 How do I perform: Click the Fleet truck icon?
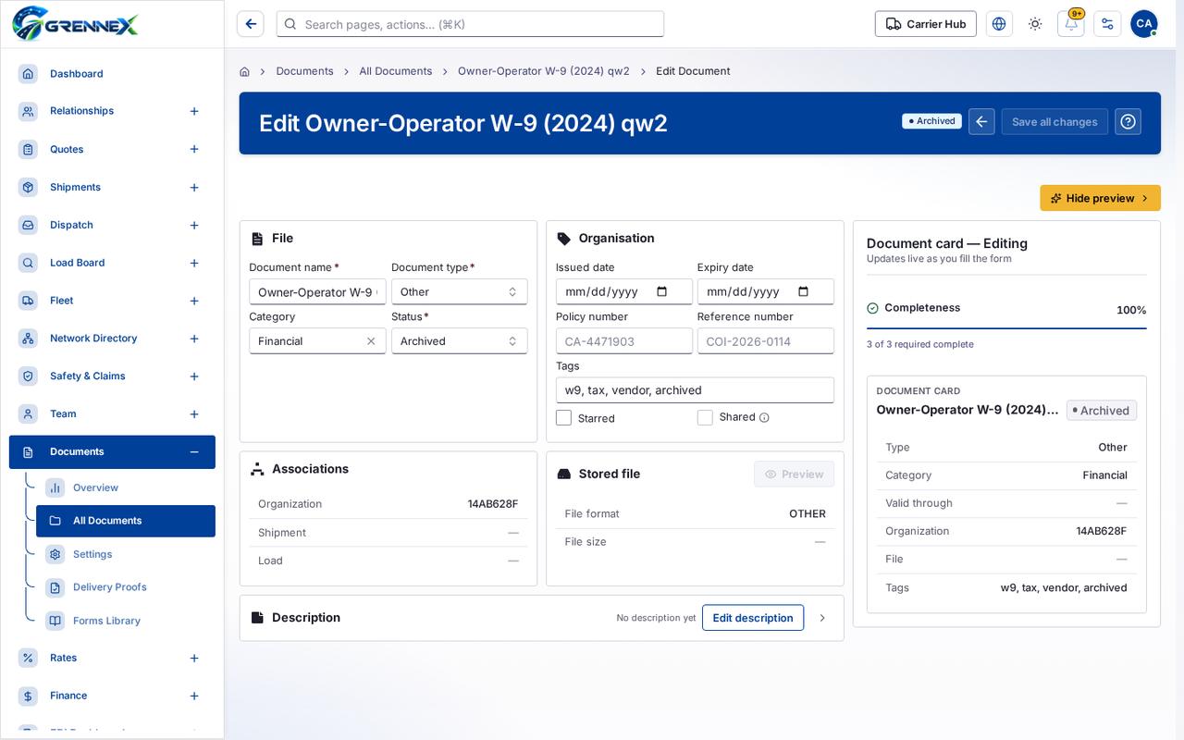(x=28, y=301)
